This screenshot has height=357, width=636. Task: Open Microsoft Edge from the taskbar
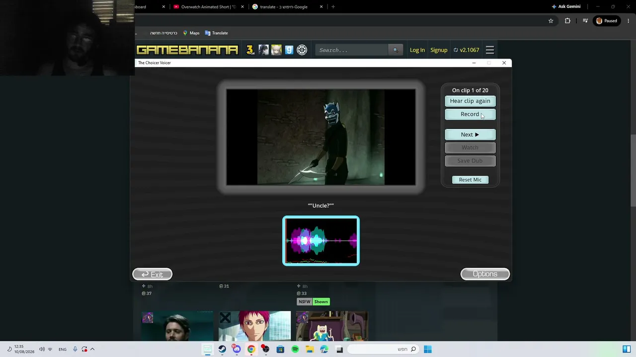(324, 350)
